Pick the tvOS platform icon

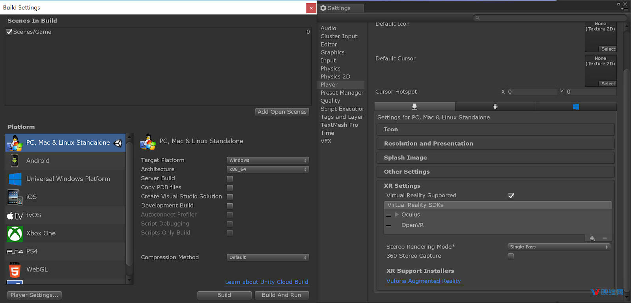pos(15,215)
